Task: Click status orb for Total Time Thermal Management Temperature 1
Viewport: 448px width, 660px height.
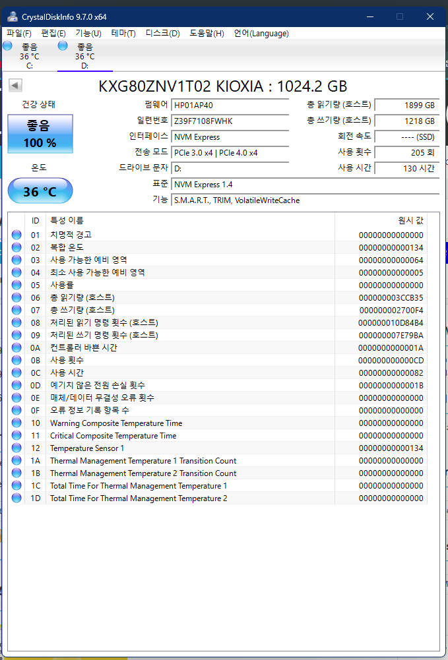Action: [x=16, y=485]
